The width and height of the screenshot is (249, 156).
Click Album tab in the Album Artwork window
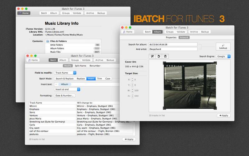[157, 32]
